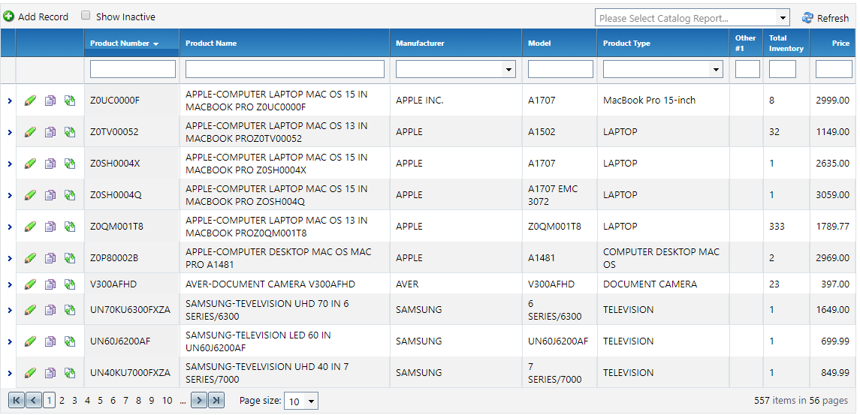Click the pager ellipsis for more pages
Viewport: 860px width, 415px height.
click(183, 401)
